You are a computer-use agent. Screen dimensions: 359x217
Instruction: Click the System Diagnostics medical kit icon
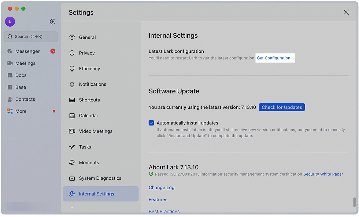point(72,178)
